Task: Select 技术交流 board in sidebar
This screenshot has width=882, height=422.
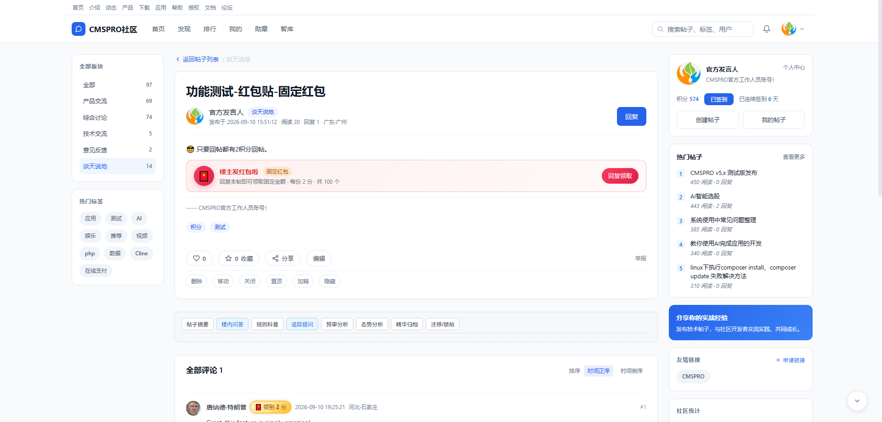Action: pyautogui.click(x=118, y=134)
